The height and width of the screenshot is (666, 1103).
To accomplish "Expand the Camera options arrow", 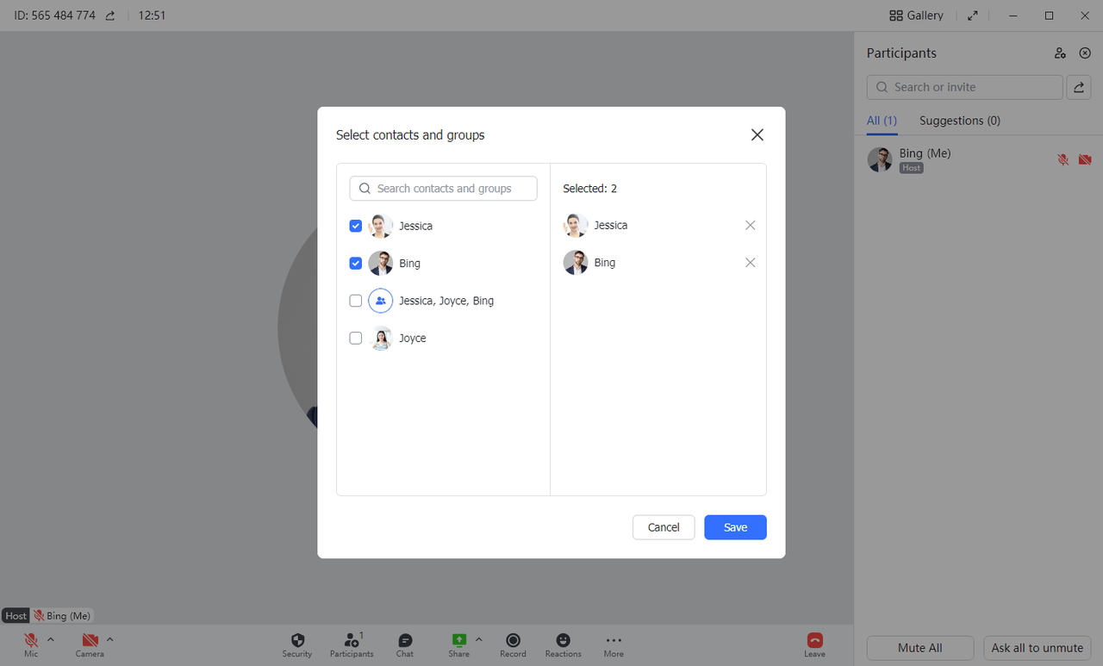I will [x=110, y=639].
